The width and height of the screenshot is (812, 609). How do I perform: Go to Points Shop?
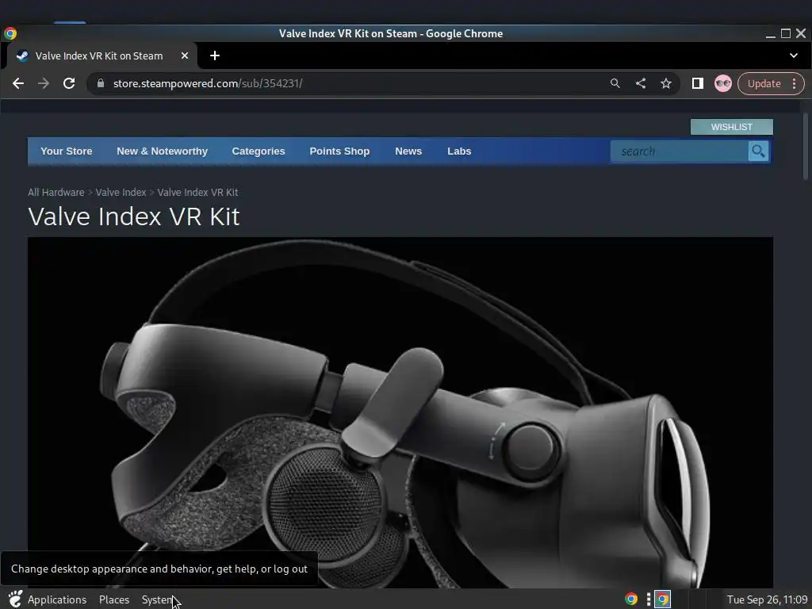coord(339,151)
